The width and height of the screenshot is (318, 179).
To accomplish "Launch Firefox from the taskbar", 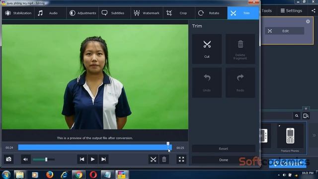I will (50, 175).
